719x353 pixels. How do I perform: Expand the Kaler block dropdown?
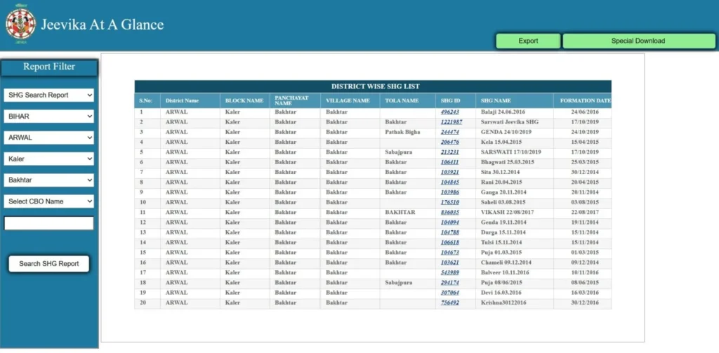tap(48, 159)
